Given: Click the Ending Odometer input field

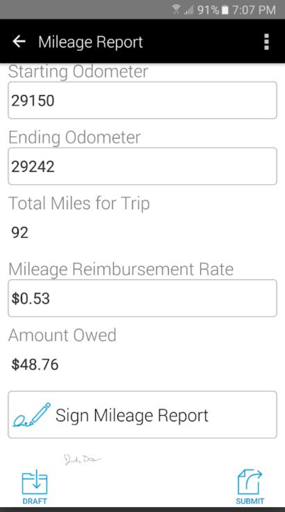Looking at the screenshot, I should 142,166.
